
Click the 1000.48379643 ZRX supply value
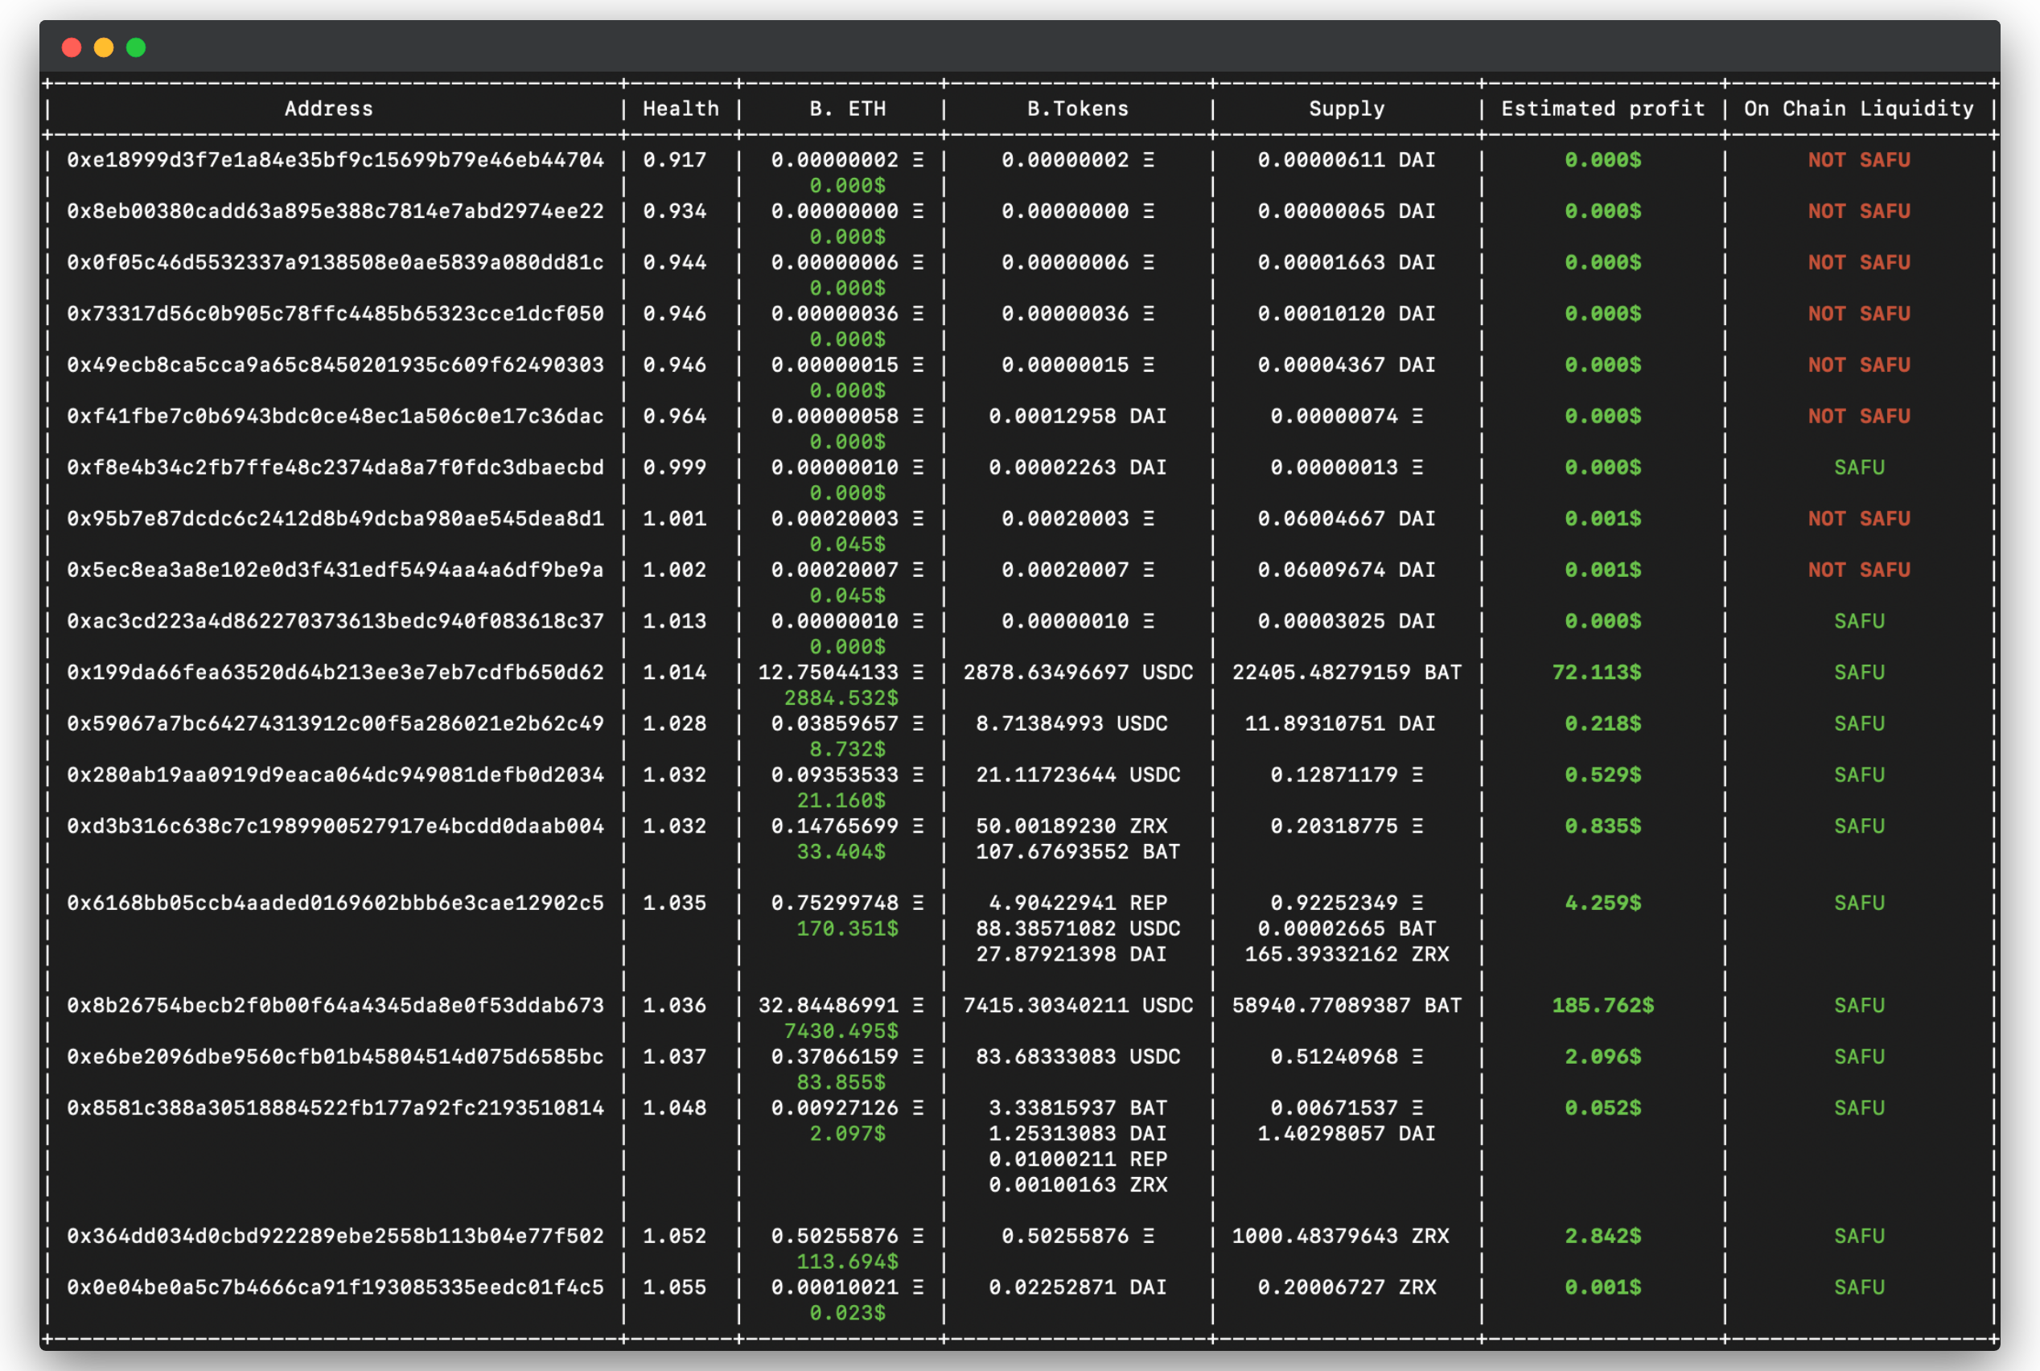[1340, 1237]
